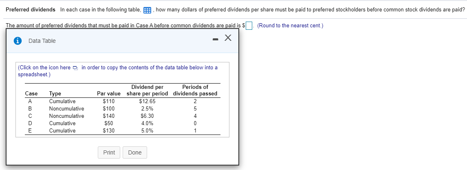Select the $12.65 dividend cell

tap(147, 101)
